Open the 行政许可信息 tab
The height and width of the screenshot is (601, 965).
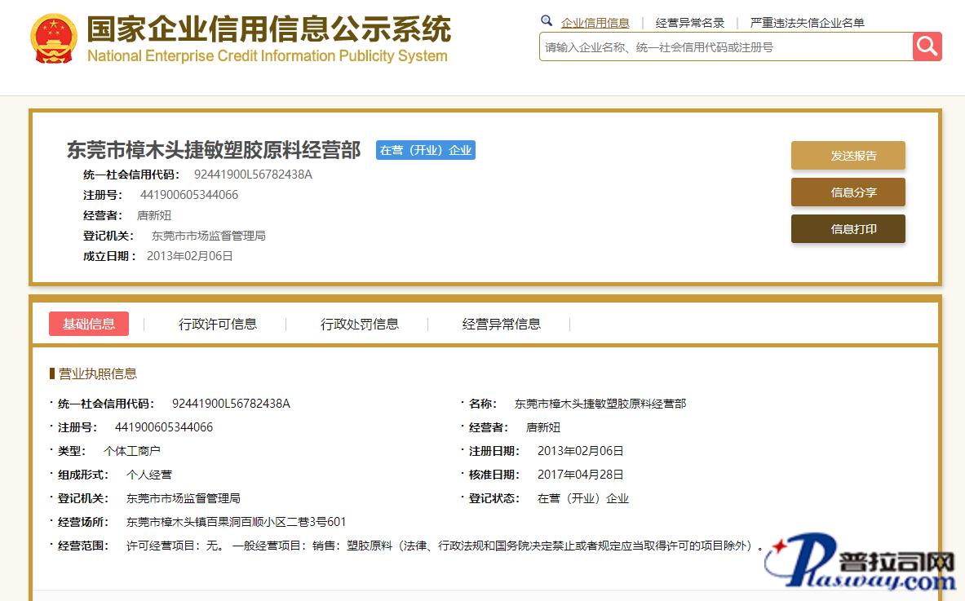[x=218, y=324]
